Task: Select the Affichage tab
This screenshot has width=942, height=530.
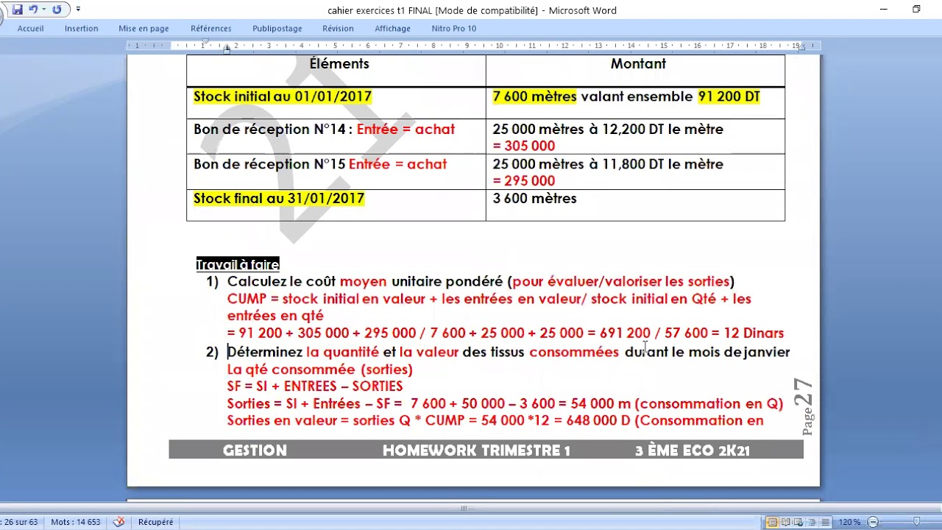Action: [392, 29]
